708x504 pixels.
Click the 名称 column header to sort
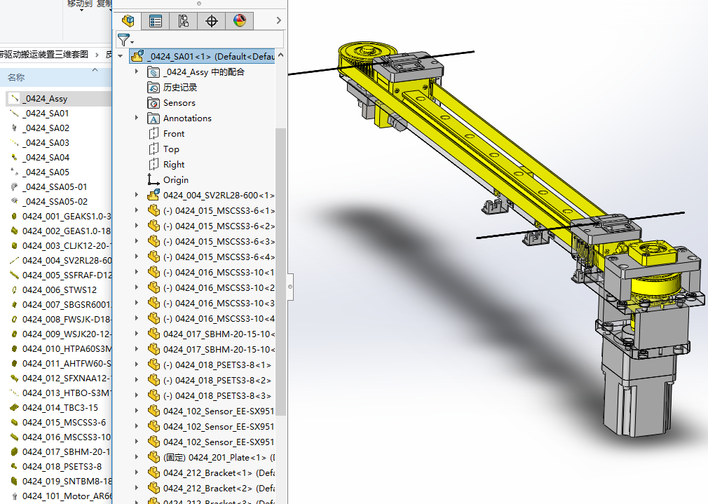[x=16, y=78]
